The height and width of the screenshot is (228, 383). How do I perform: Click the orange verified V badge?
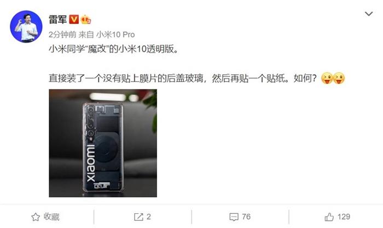74,19
